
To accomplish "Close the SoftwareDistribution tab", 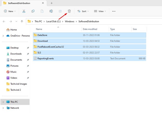I will [43, 3].
